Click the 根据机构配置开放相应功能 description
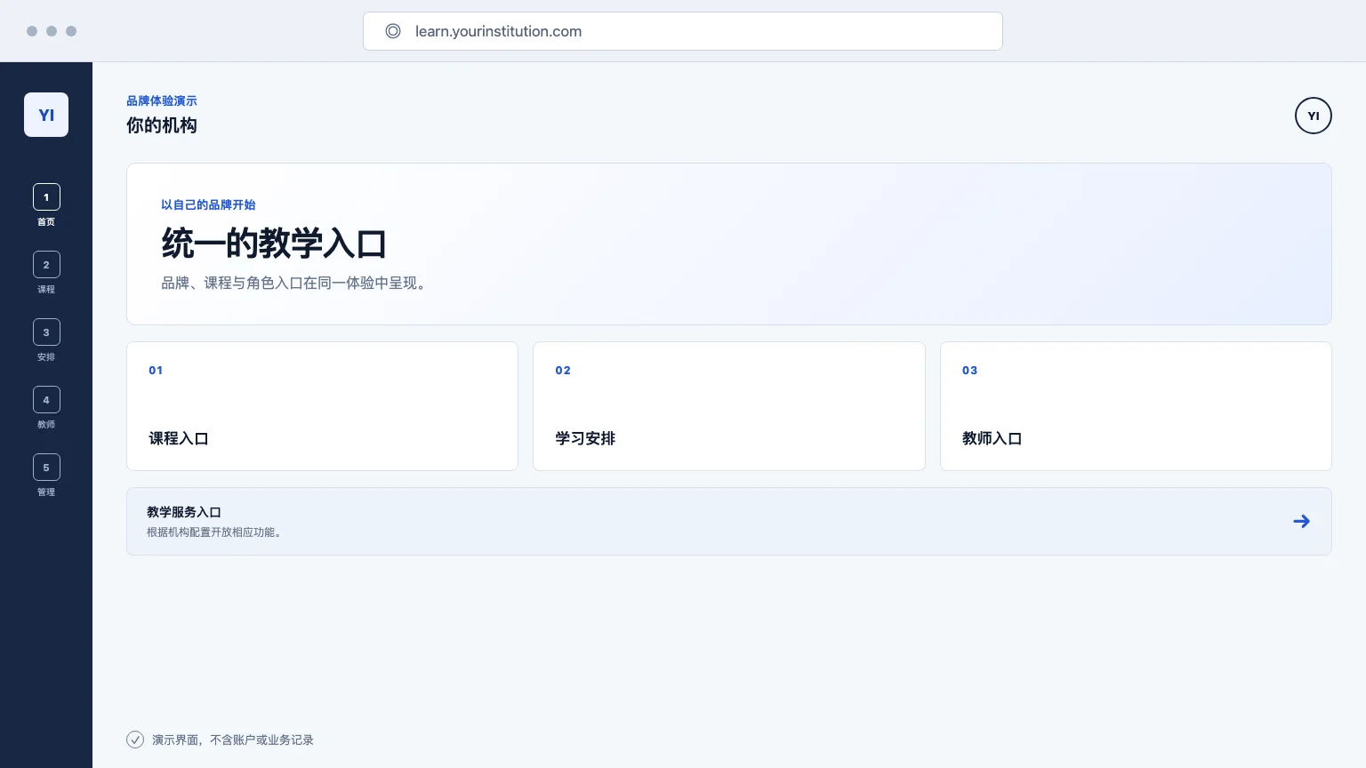This screenshot has height=768, width=1366. point(214,532)
